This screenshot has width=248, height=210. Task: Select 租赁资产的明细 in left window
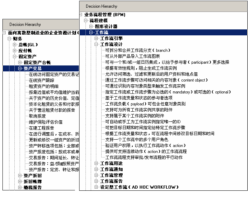click(x=44, y=86)
